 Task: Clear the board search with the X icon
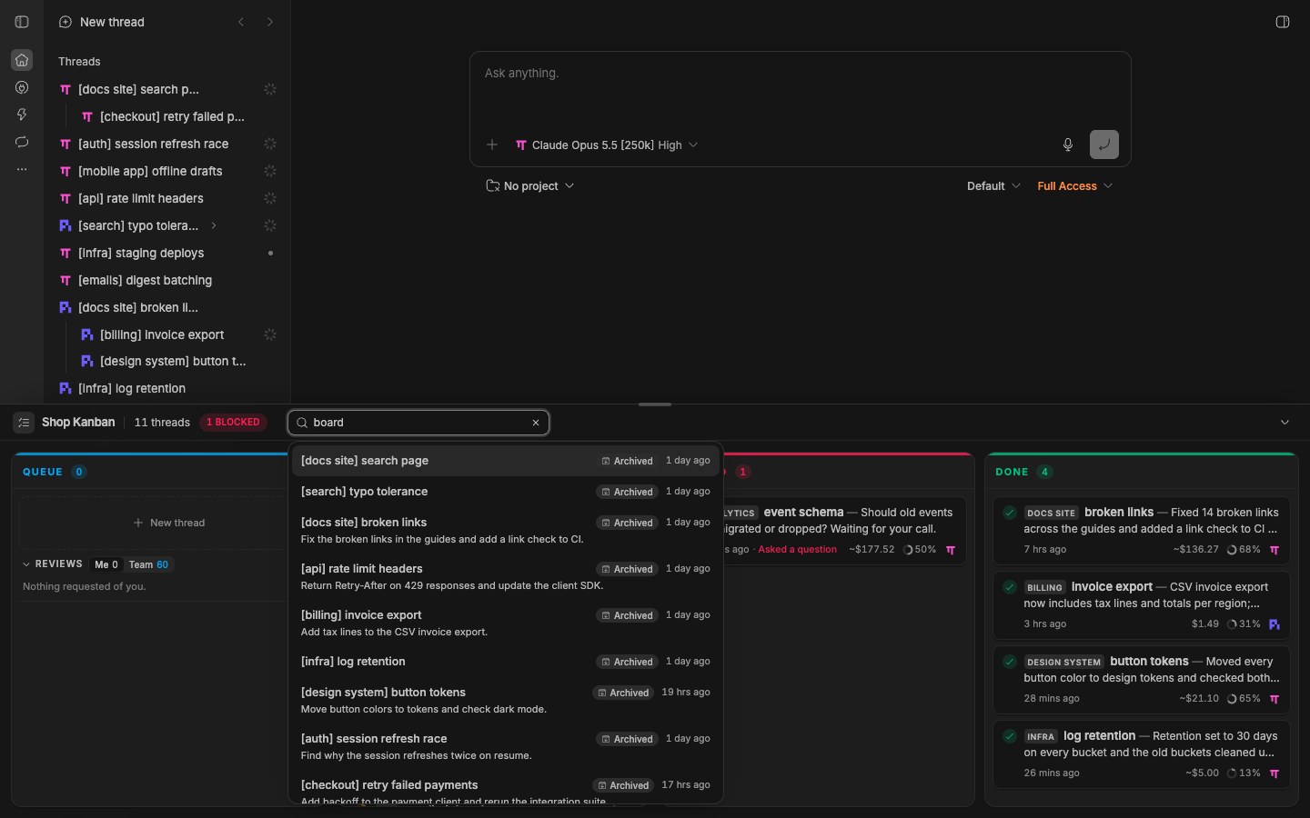click(x=536, y=423)
